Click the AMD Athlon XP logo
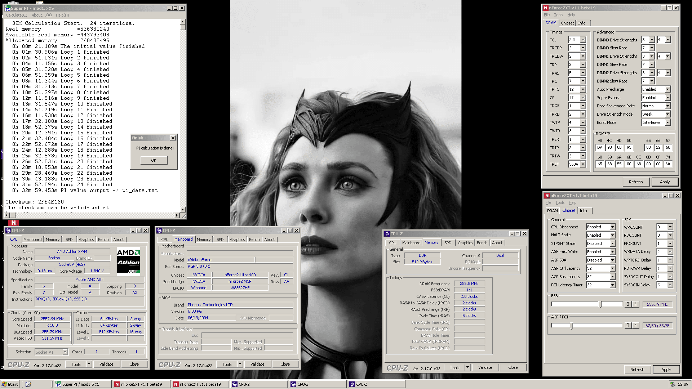The image size is (692, 389). point(128,261)
